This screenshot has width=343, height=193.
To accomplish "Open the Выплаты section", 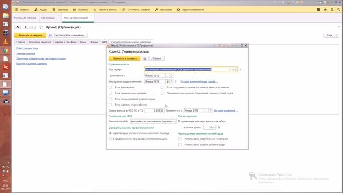I will pos(80,10).
